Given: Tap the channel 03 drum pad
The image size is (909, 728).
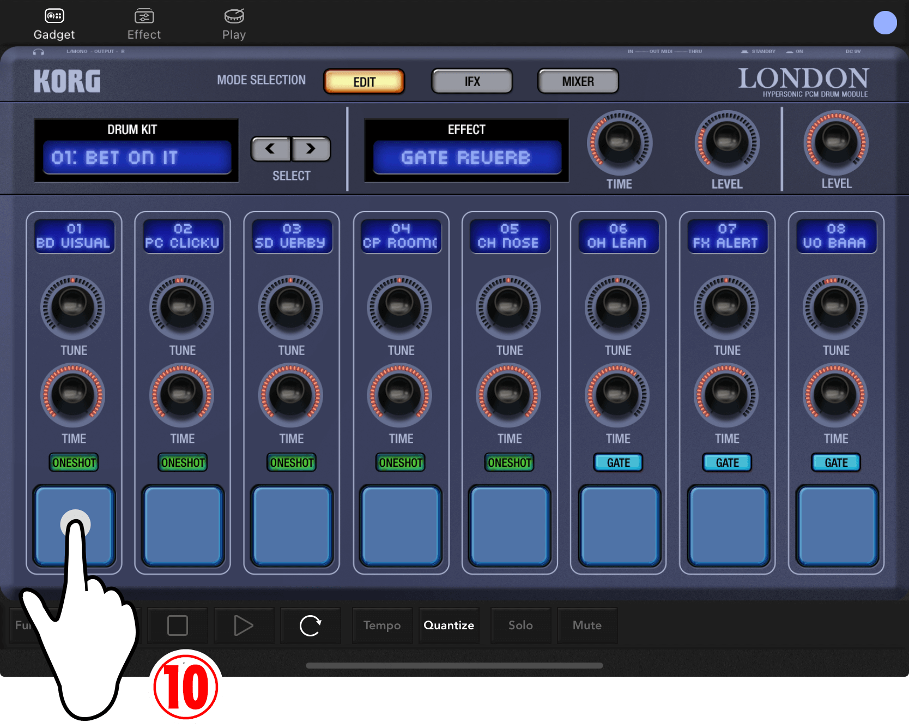Looking at the screenshot, I should 292,526.
